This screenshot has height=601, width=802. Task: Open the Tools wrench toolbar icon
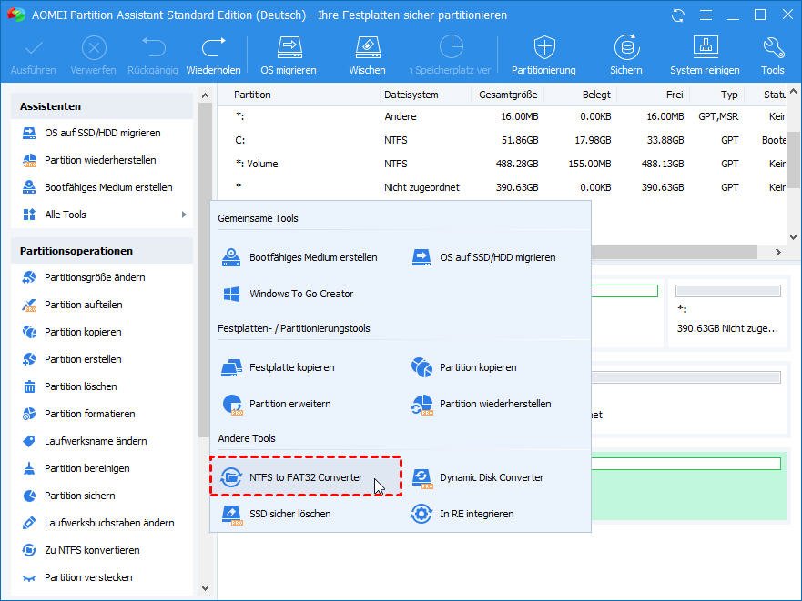coord(772,55)
